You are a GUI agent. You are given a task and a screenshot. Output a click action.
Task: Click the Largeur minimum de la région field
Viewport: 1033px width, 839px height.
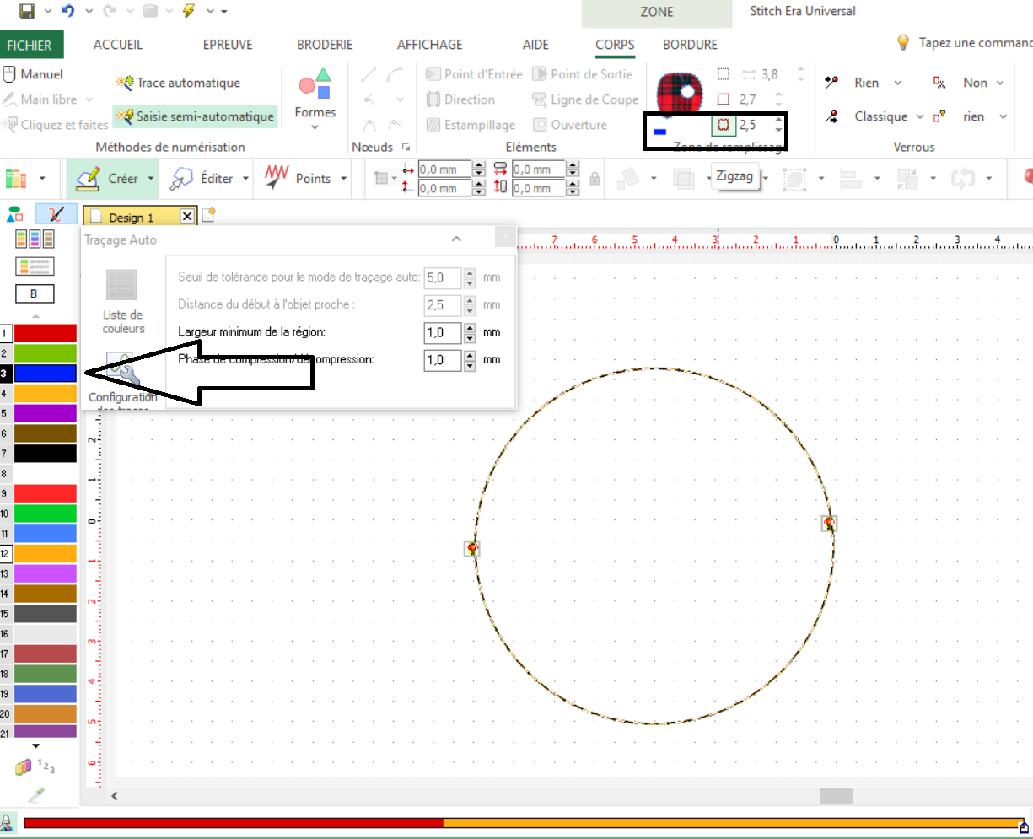443,332
